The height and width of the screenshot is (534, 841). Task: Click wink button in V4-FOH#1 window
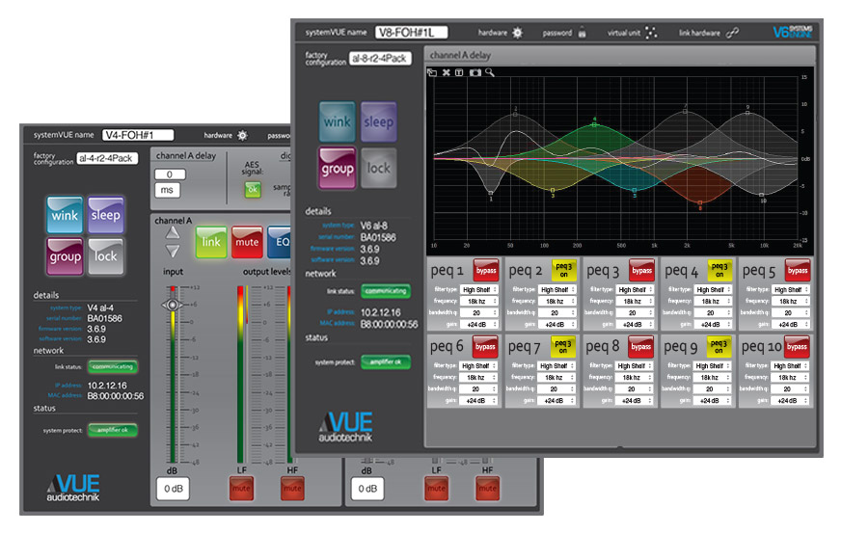[65, 215]
